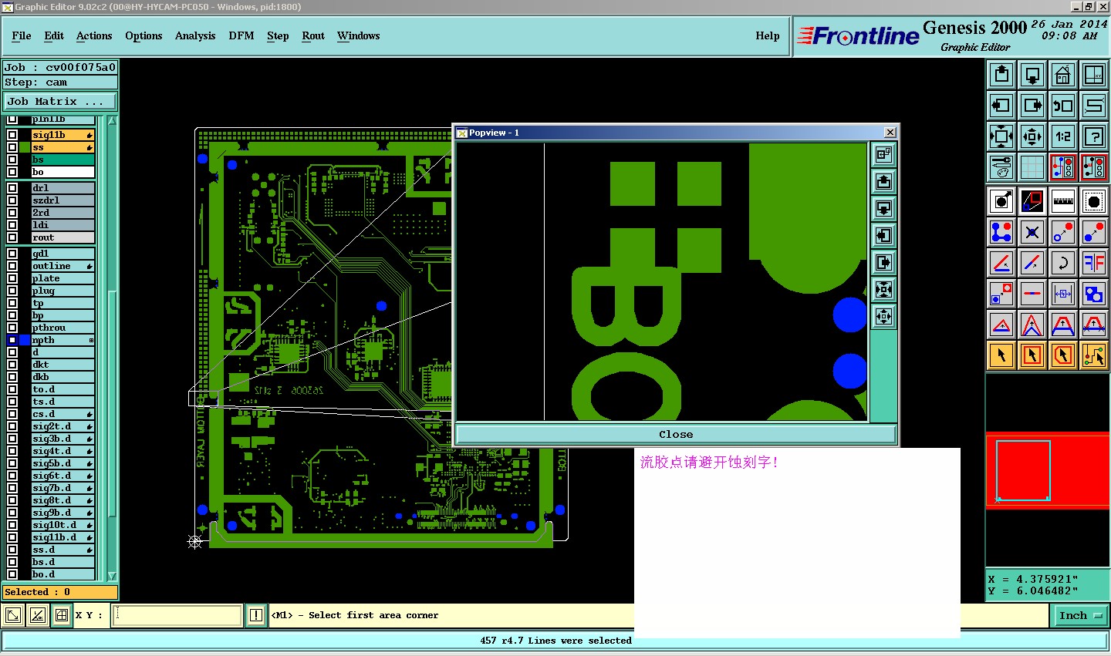
Task: Click the question mark help icon in toolbar
Action: (1094, 136)
